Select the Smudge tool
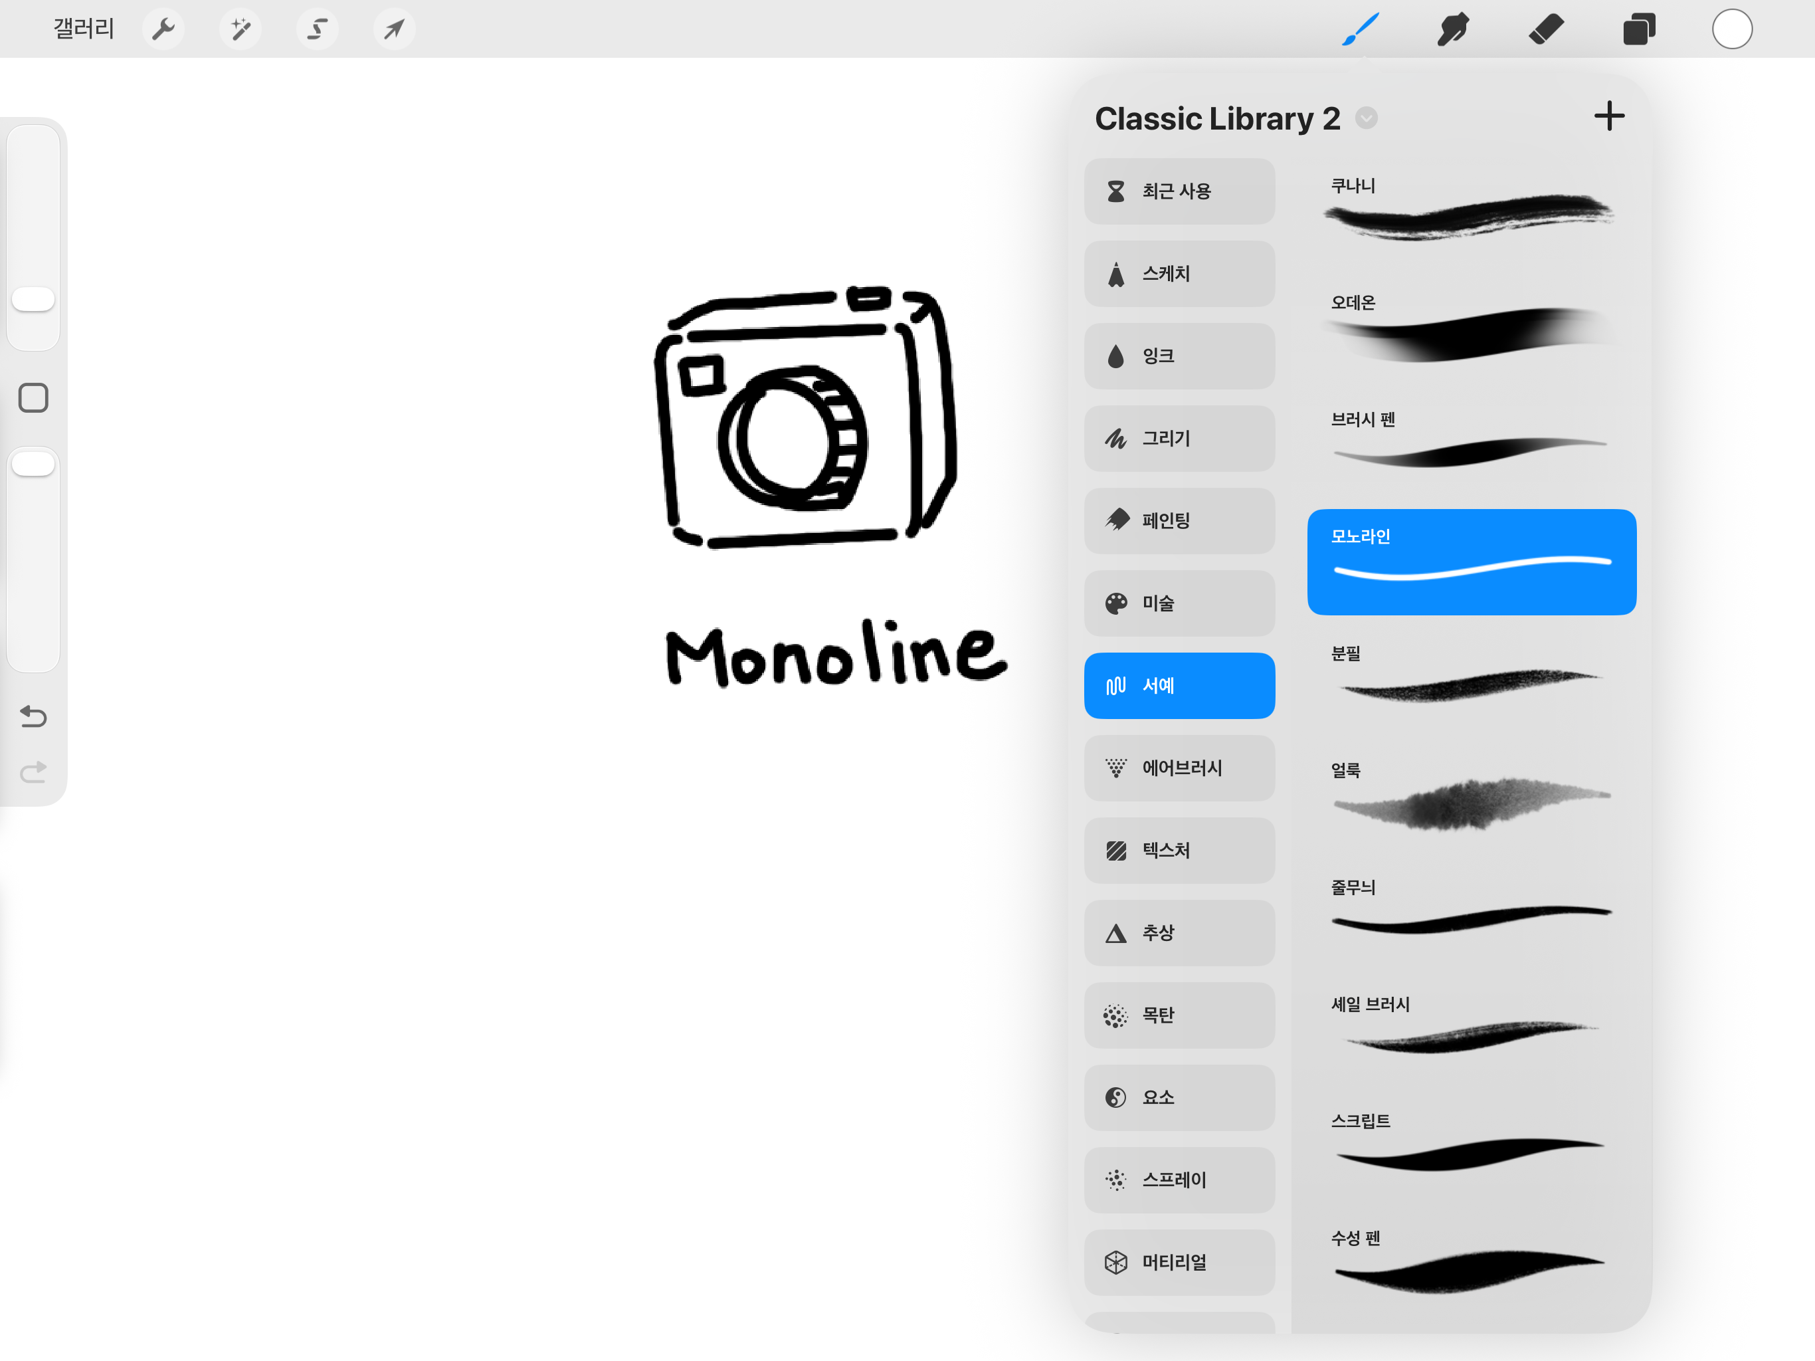1815x1361 pixels. (1453, 29)
